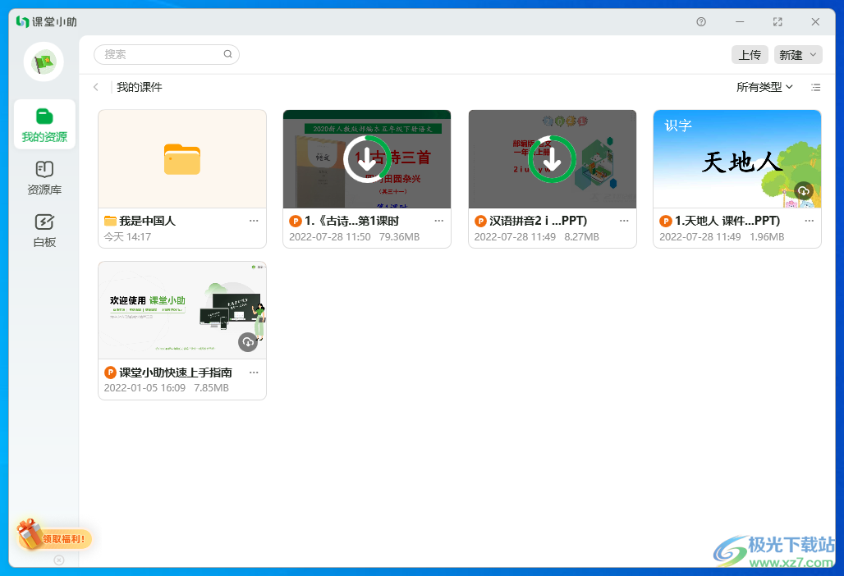The width and height of the screenshot is (844, 576).
Task: Open the 我是中国人 folder thumbnail
Action: click(x=182, y=159)
